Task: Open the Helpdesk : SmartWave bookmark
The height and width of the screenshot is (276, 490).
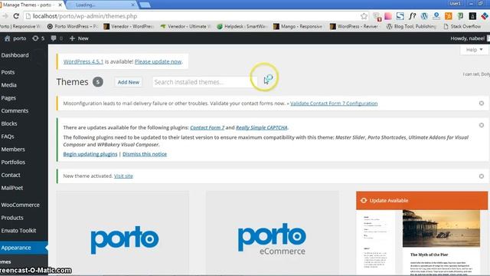Action: 242,27
